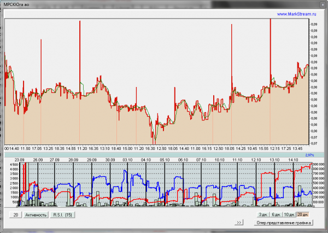Click the '900 000' right axis value

pyautogui.click(x=318, y=165)
